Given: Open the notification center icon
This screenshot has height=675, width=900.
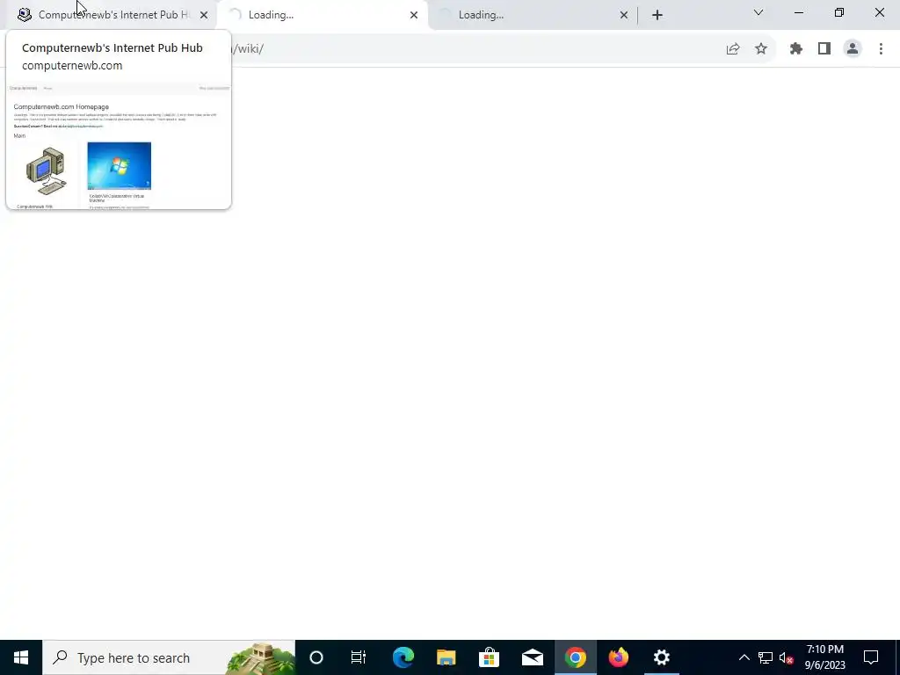Looking at the screenshot, I should coord(871,657).
